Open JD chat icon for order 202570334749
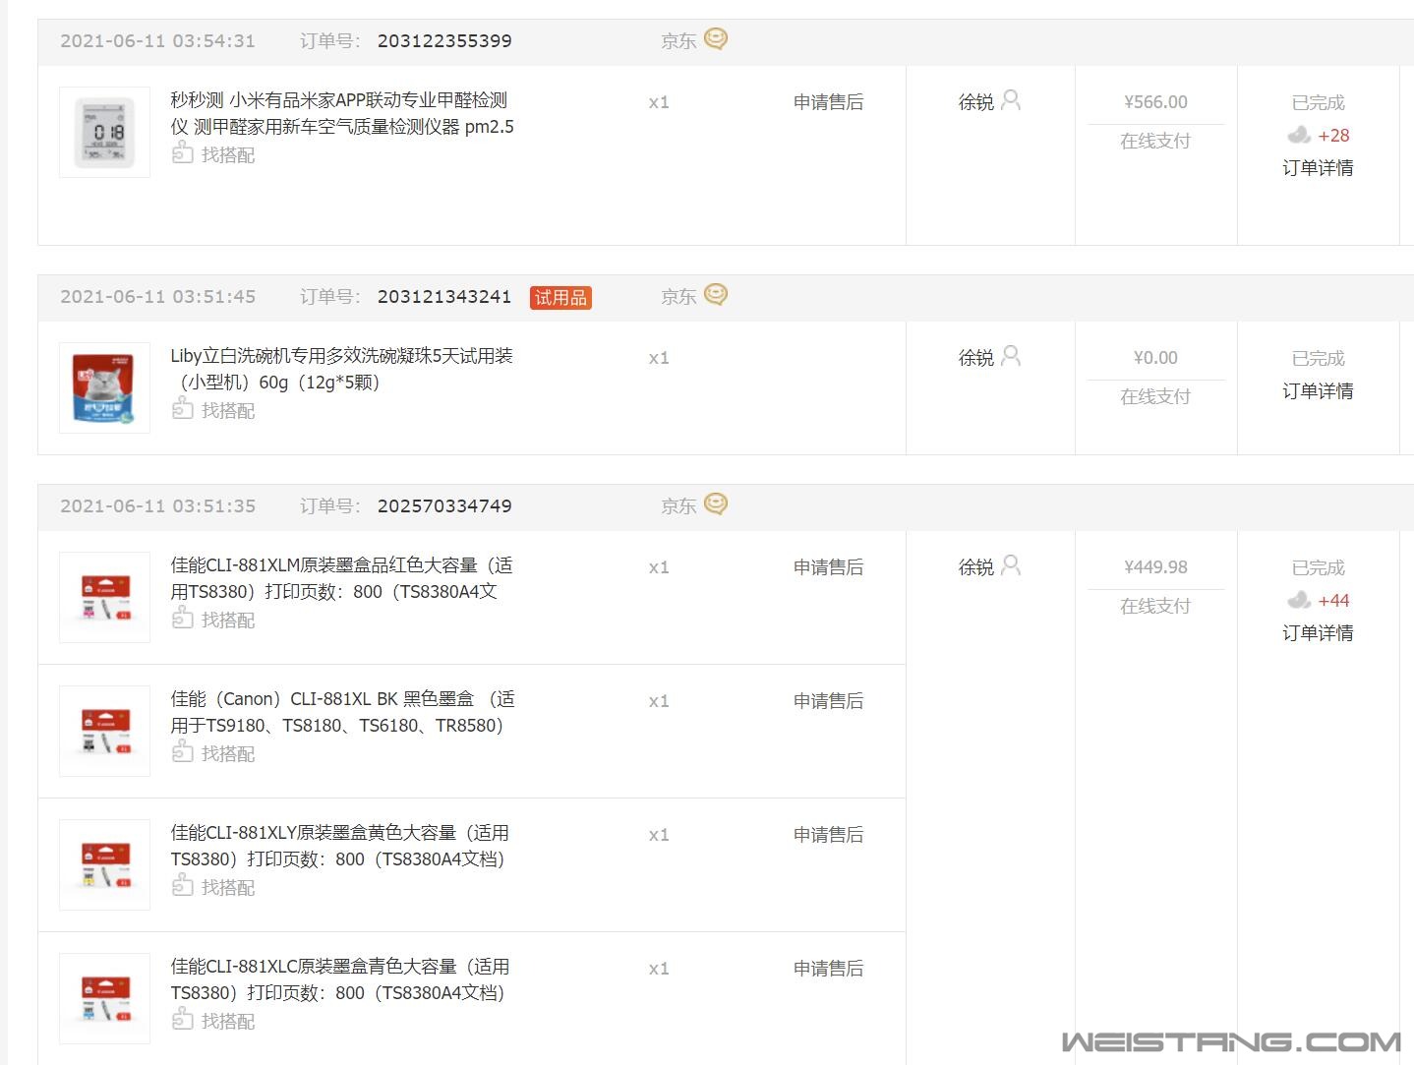Image resolution: width=1414 pixels, height=1065 pixels. (x=716, y=504)
